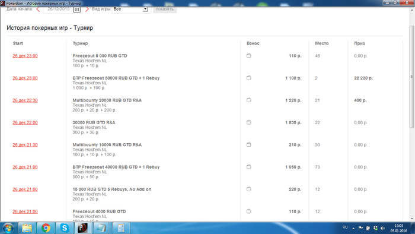Show hidden tray icons arrow
This screenshot has width=415, height=234.
[x=353, y=228]
